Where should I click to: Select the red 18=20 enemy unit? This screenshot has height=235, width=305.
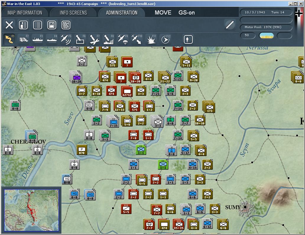[135, 77]
